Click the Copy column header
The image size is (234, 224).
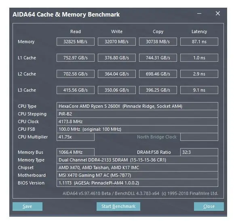point(158,32)
